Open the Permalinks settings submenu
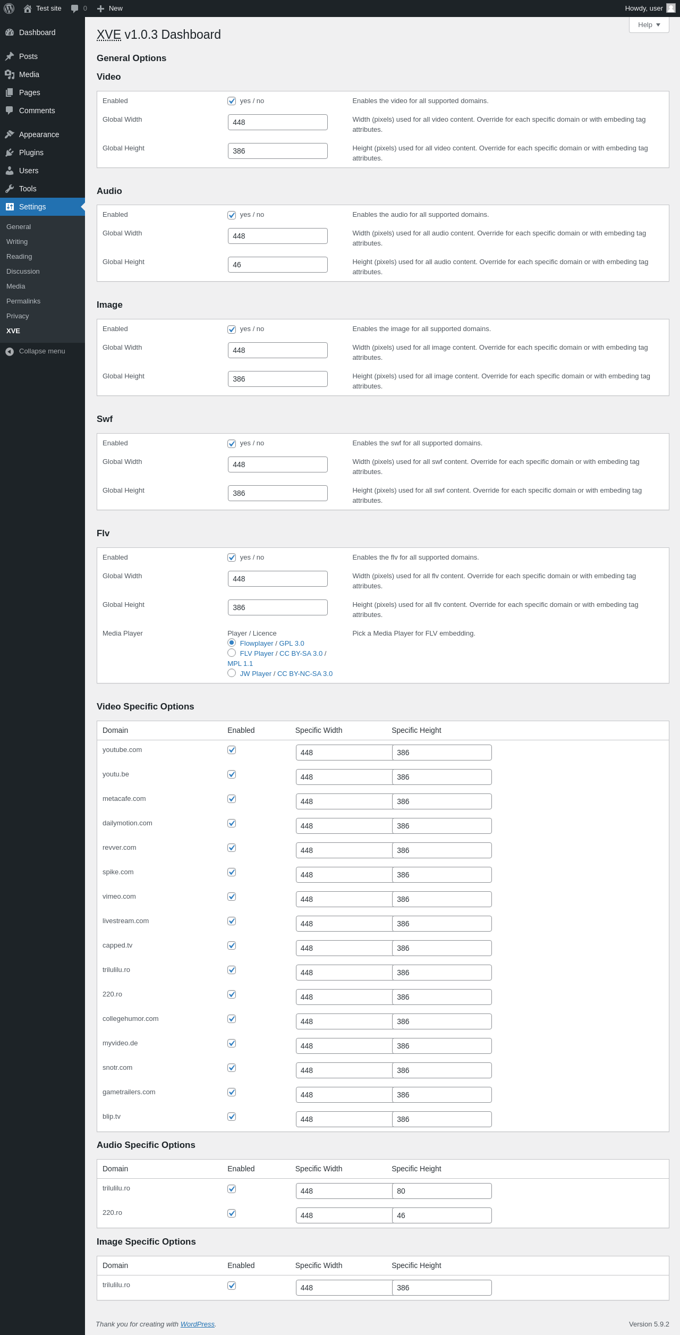The height and width of the screenshot is (1335, 680). (23, 301)
